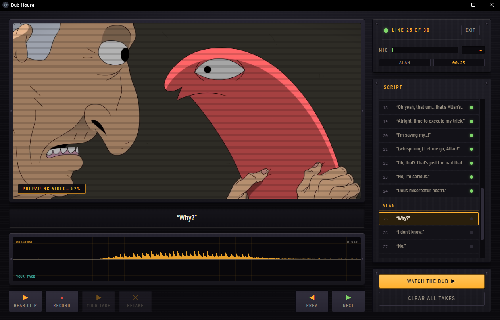The image size is (500, 320).
Task: Click the Your Take waveform lane label
Action: (25, 276)
